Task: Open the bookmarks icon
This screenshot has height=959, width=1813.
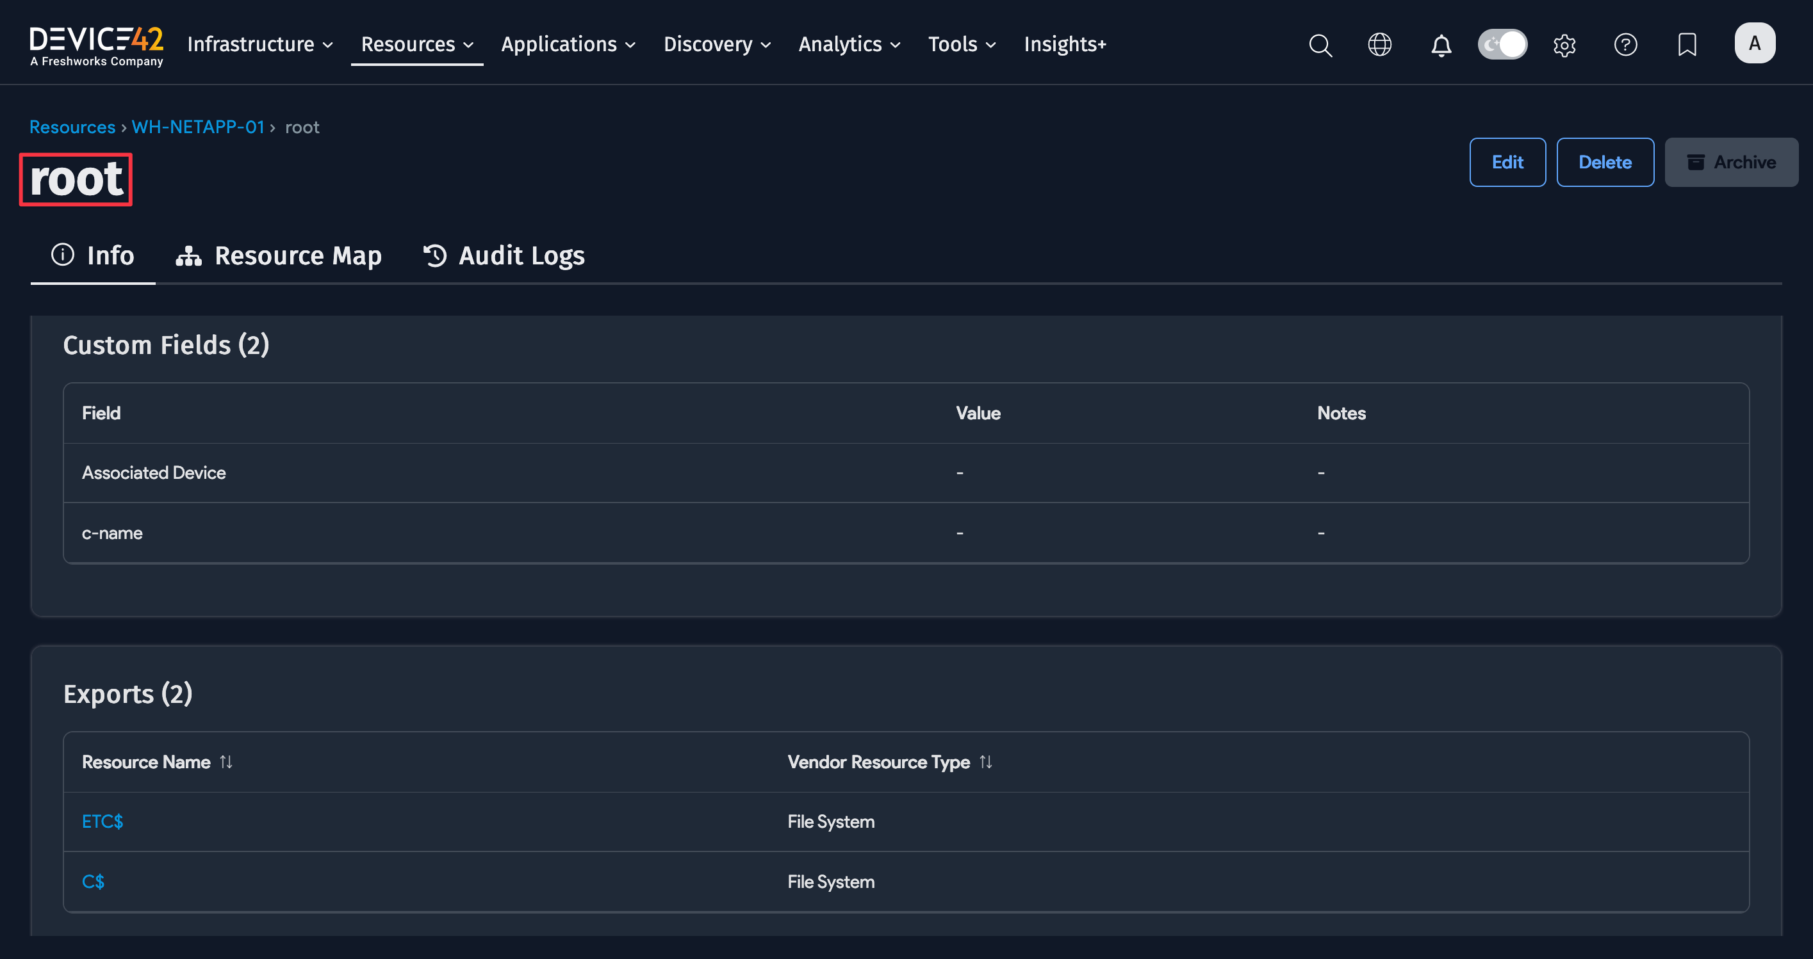Action: (x=1687, y=45)
